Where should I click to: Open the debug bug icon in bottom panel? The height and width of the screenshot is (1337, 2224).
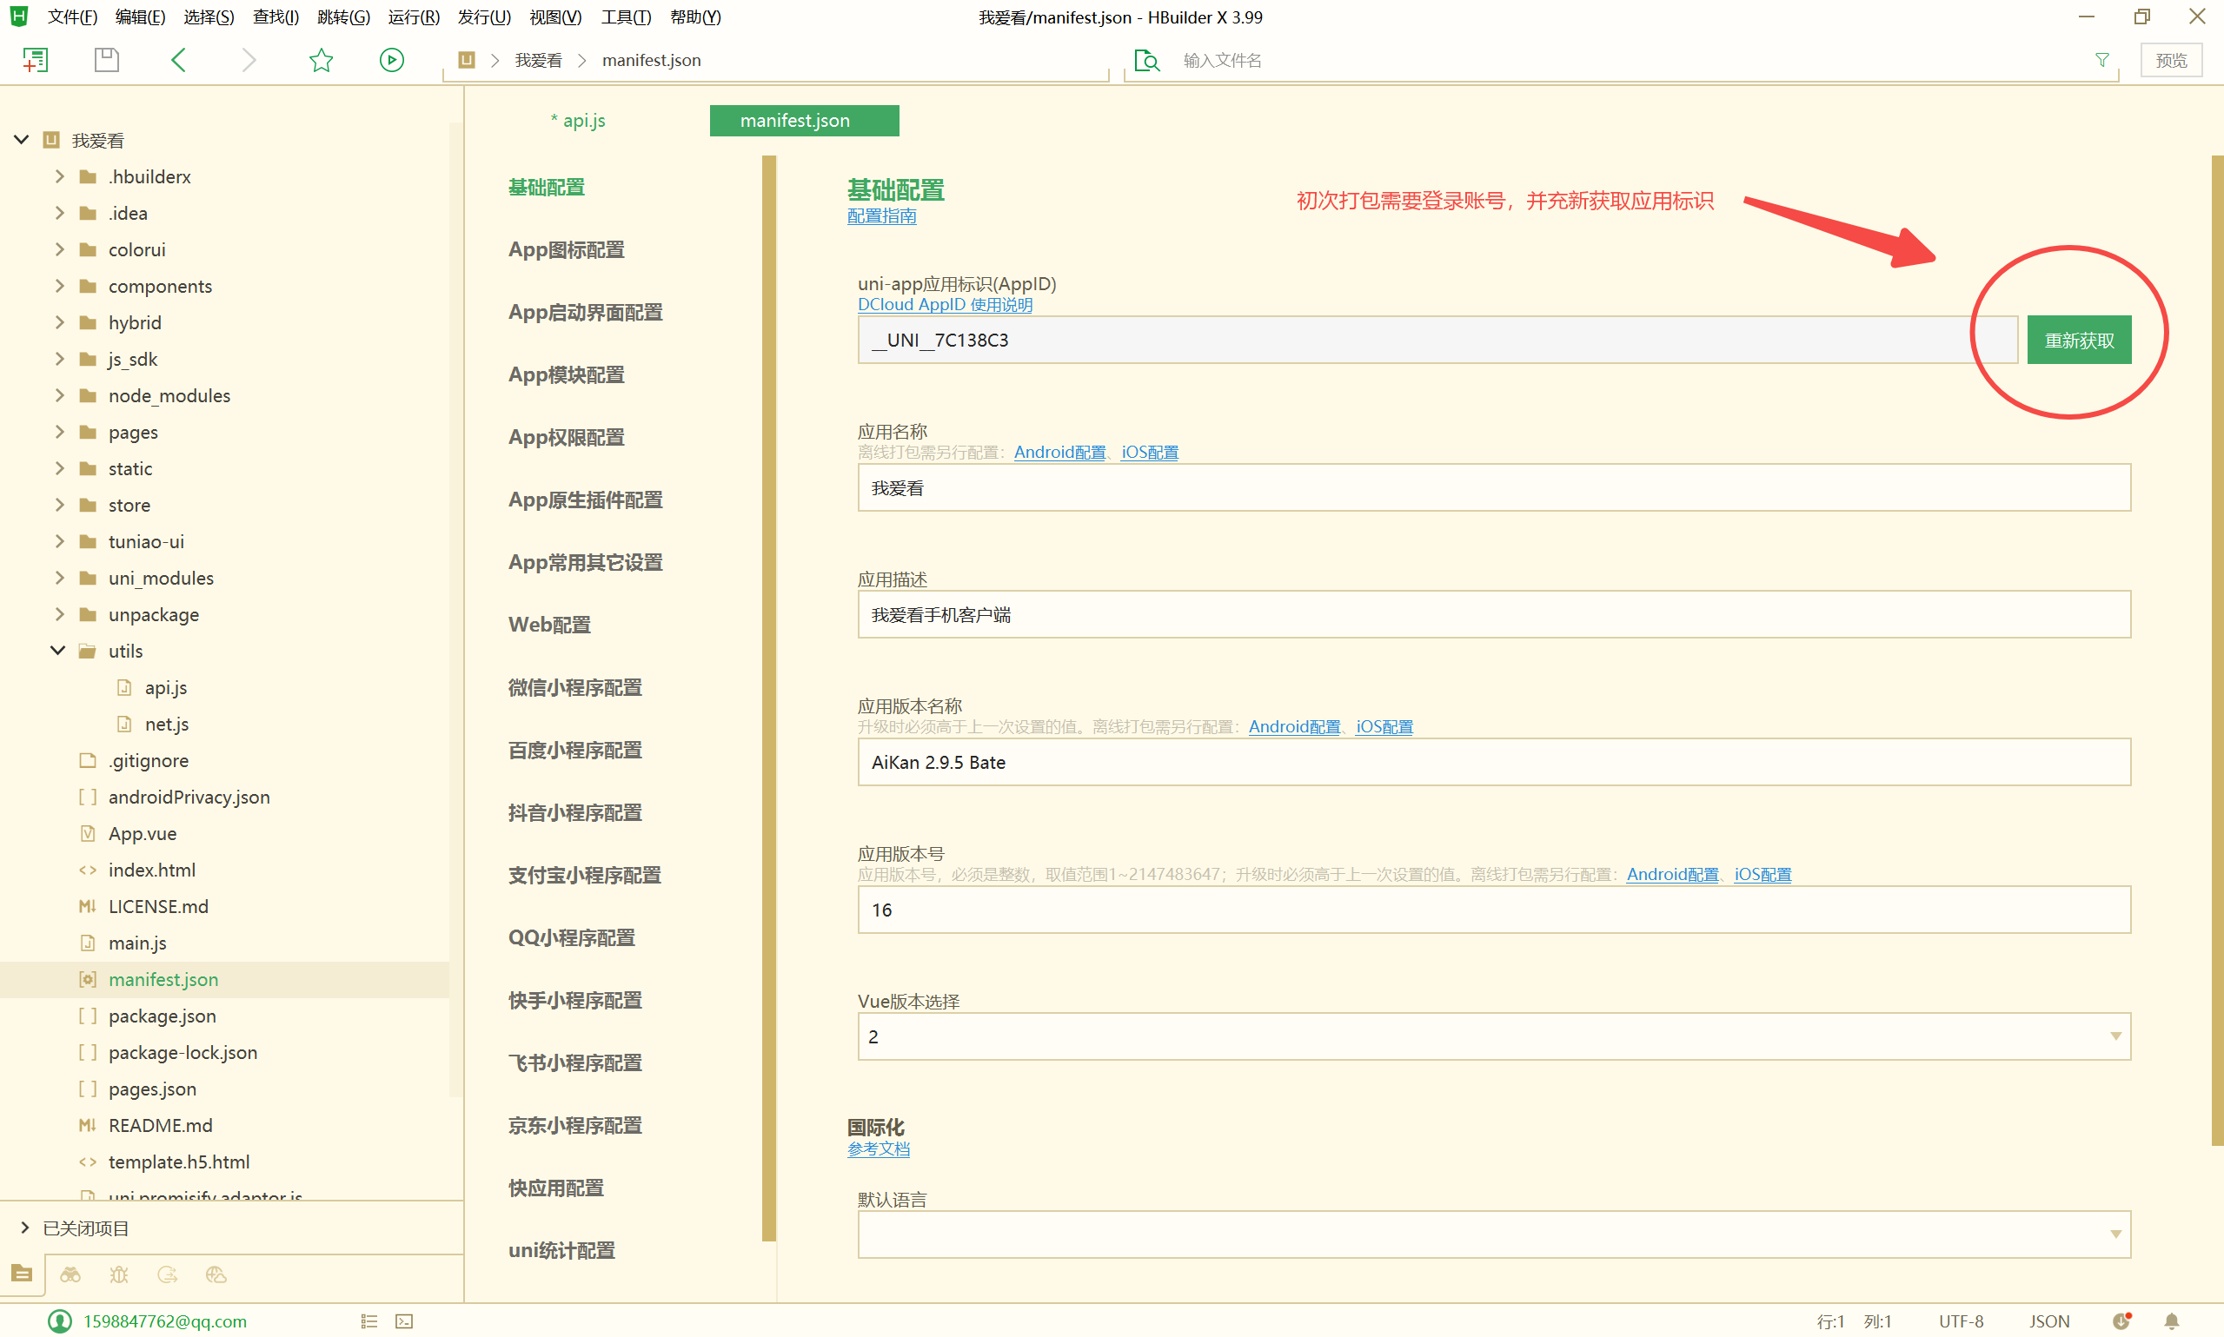[119, 1274]
